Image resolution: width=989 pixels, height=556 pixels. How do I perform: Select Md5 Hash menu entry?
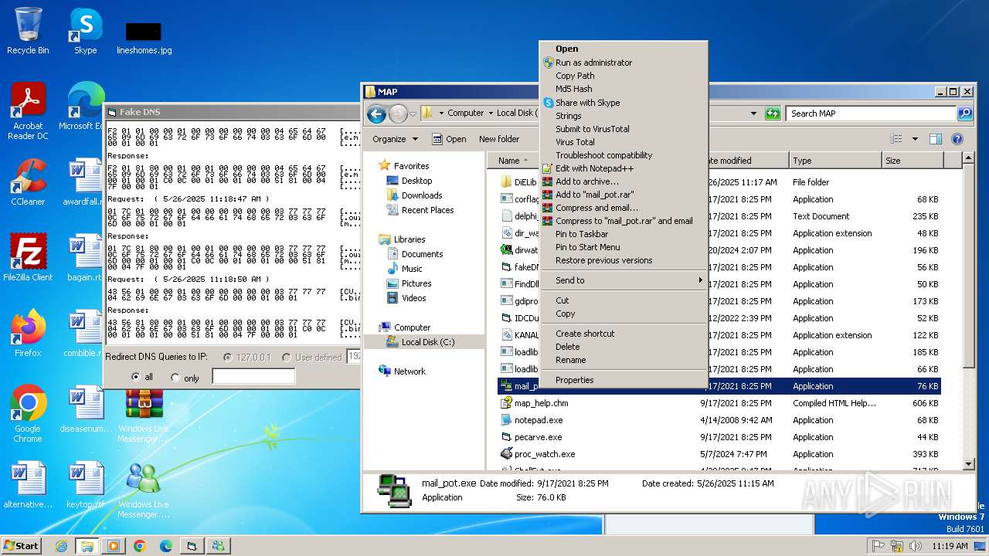pyautogui.click(x=623, y=89)
